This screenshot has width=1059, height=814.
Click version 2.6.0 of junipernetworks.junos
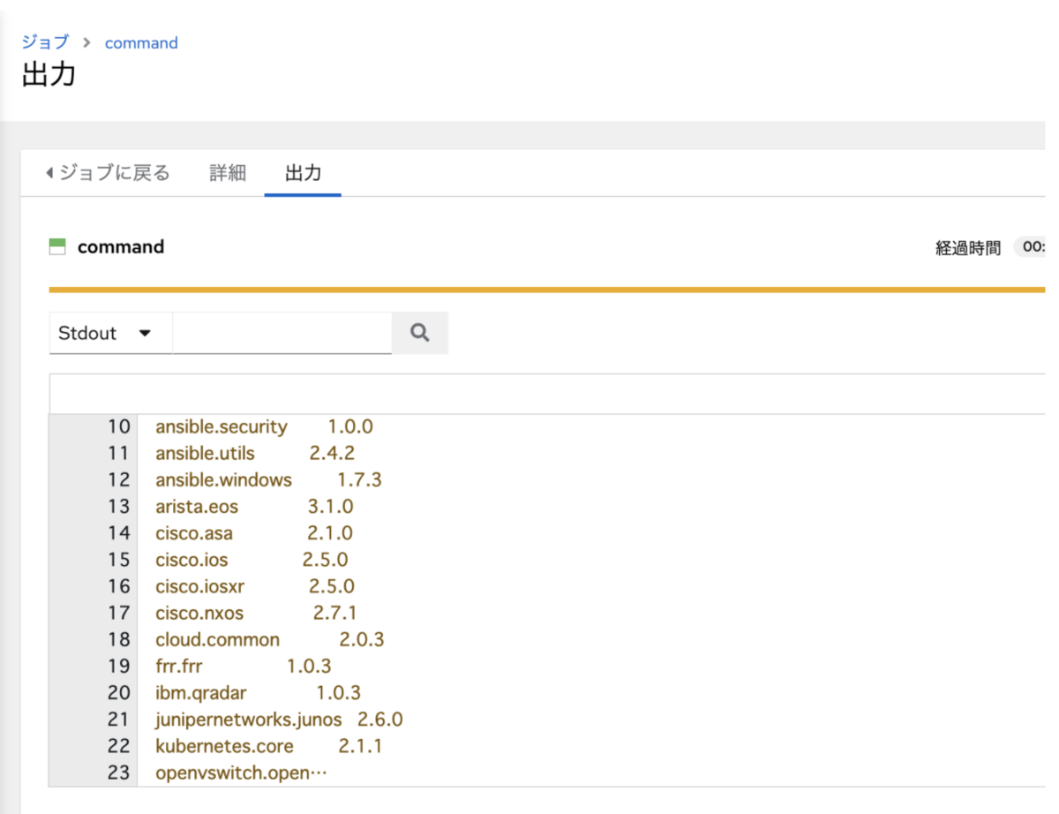(x=380, y=719)
